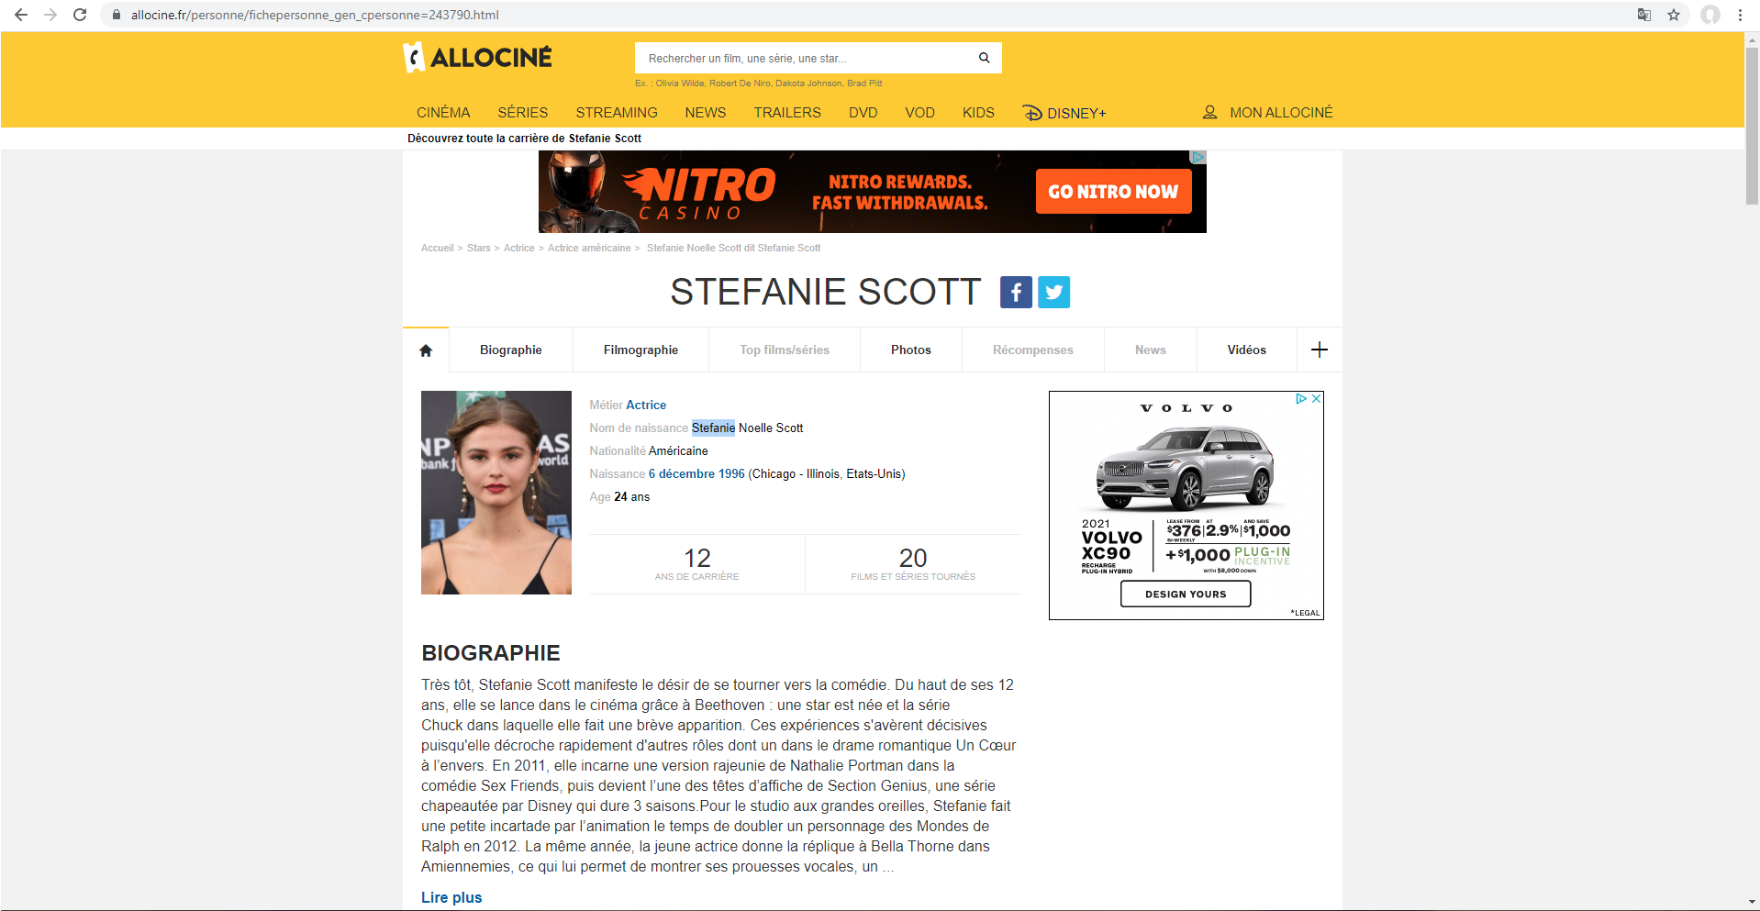Image resolution: width=1760 pixels, height=911 pixels.
Task: Open the translate page icon
Action: [1644, 15]
